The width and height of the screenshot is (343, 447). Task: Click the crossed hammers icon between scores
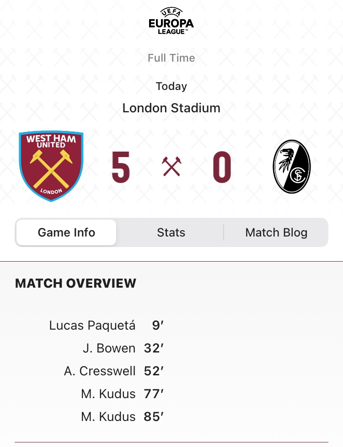(x=171, y=167)
